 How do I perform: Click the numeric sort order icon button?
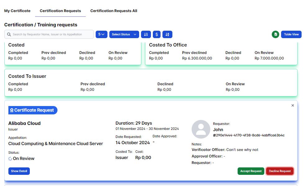pos(146,34)
